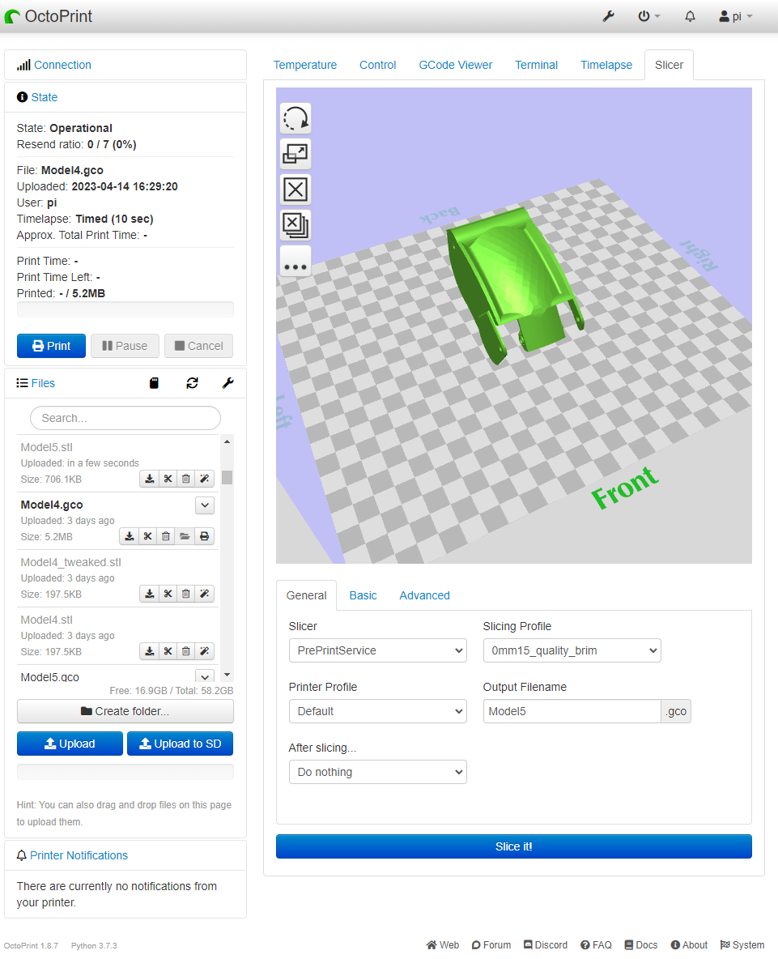Open the slicer more options (three dots)
Viewport: 778px width, 959px height.
click(x=295, y=261)
